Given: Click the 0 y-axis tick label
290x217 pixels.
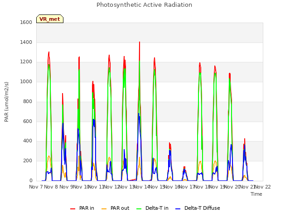Looking at the screenshot, I should point(31,180).
